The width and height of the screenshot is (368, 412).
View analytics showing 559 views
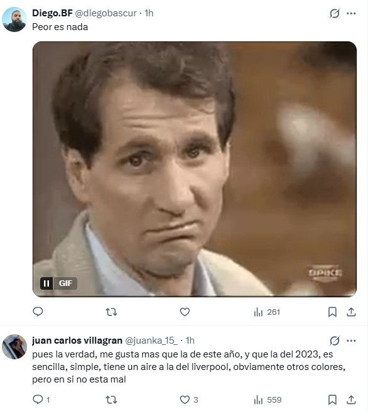[x=268, y=400]
